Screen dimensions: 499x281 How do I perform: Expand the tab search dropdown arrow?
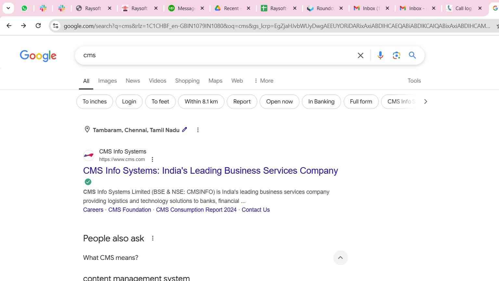[8, 8]
